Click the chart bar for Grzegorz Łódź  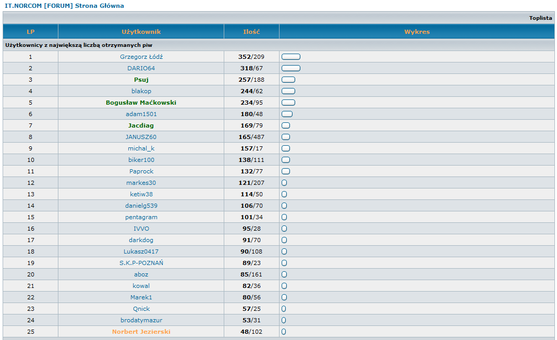[291, 57]
